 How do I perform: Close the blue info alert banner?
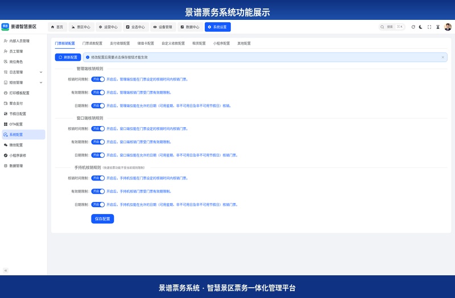443,57
